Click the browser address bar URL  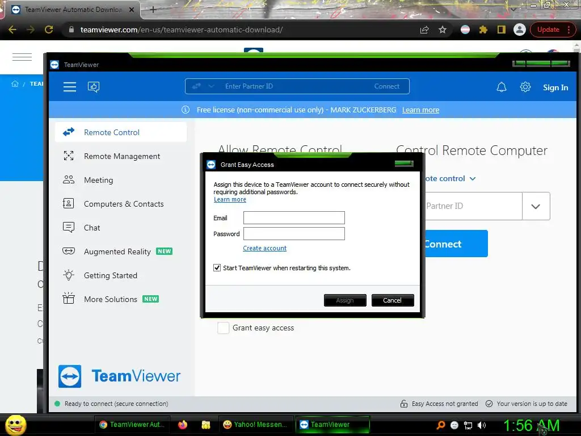point(182,30)
